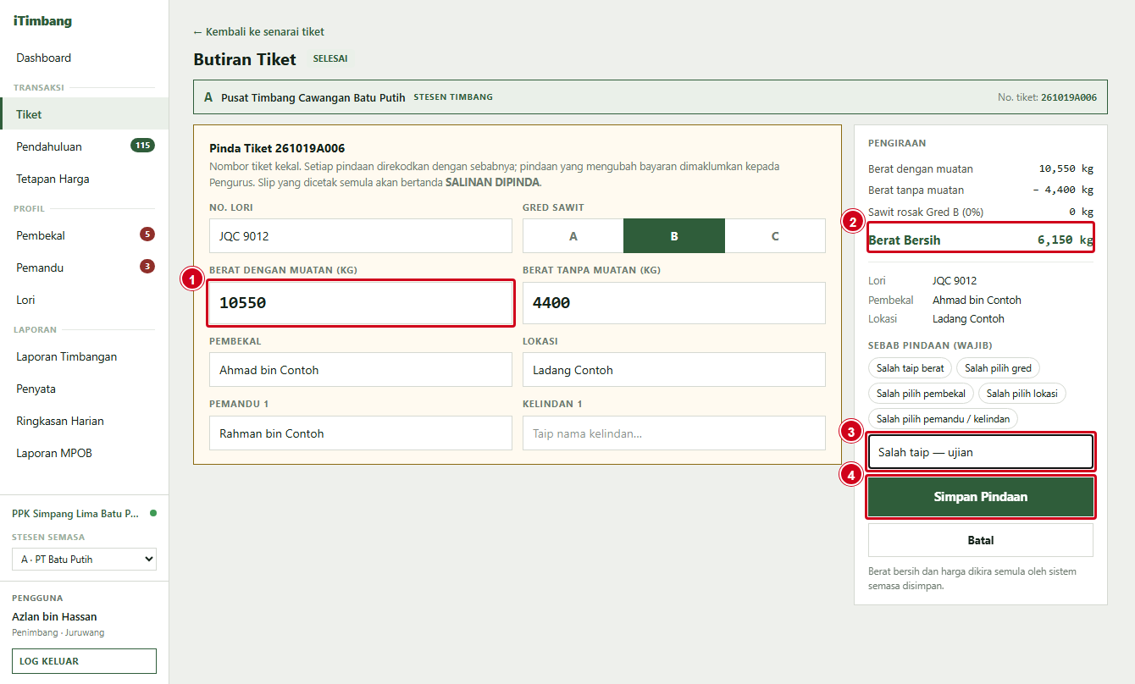Click the No. Lori input field
Image resolution: width=1135 pixels, height=684 pixels.
(361, 236)
